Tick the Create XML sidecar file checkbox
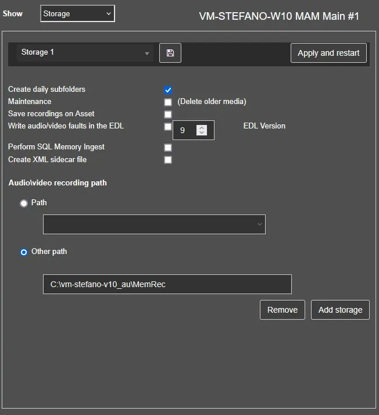Screen dimensions: 379x415 point(168,160)
